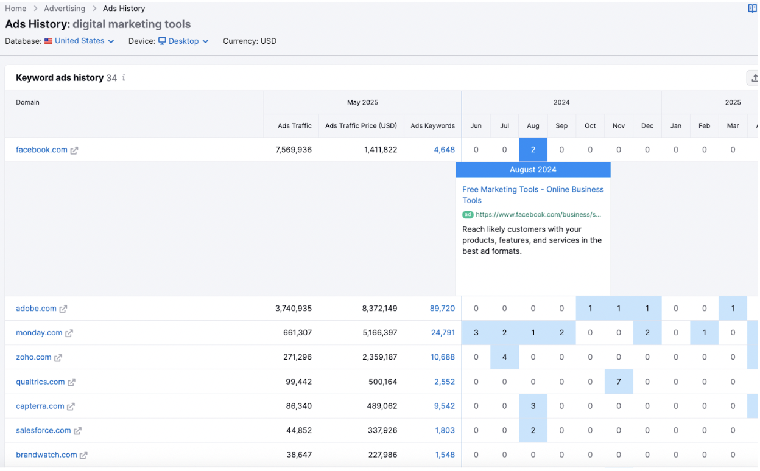
Task: Expand the Desktop device dropdown
Action: click(x=183, y=41)
